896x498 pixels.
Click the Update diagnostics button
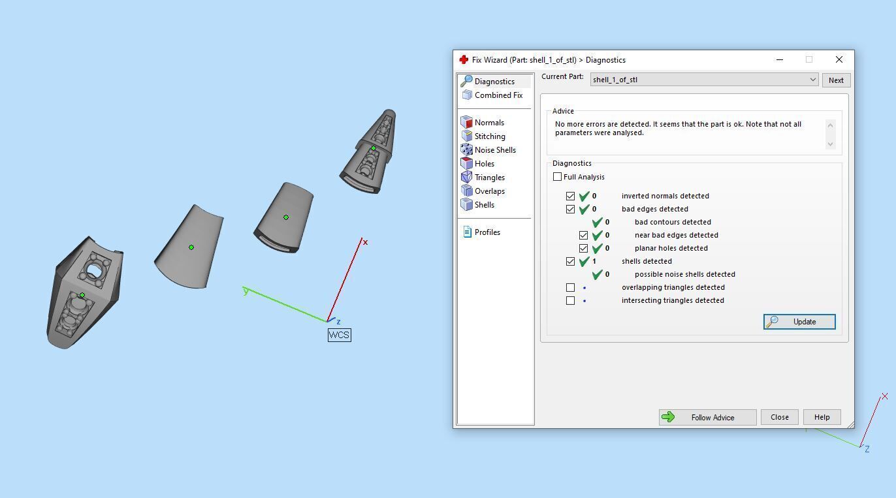799,322
